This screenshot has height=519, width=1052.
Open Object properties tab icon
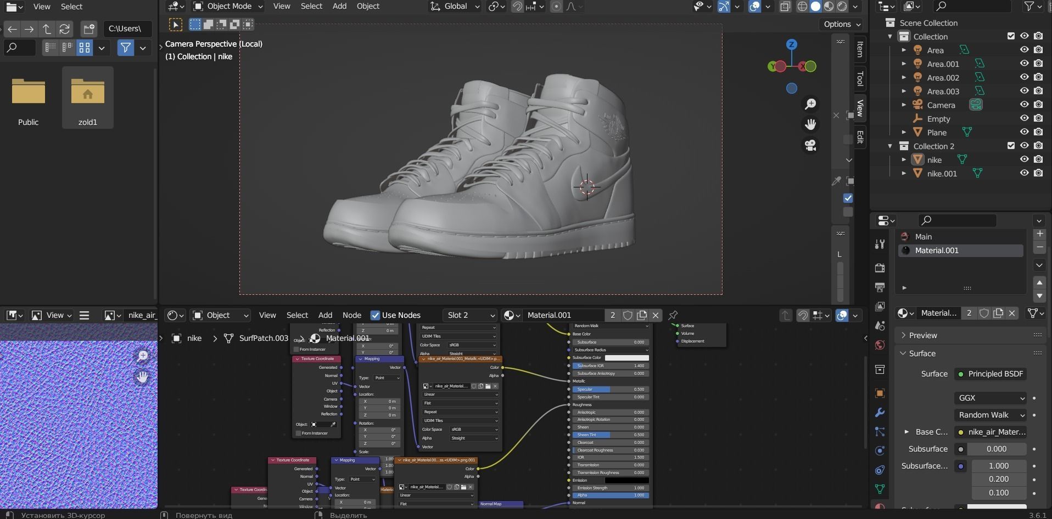pyautogui.click(x=880, y=393)
